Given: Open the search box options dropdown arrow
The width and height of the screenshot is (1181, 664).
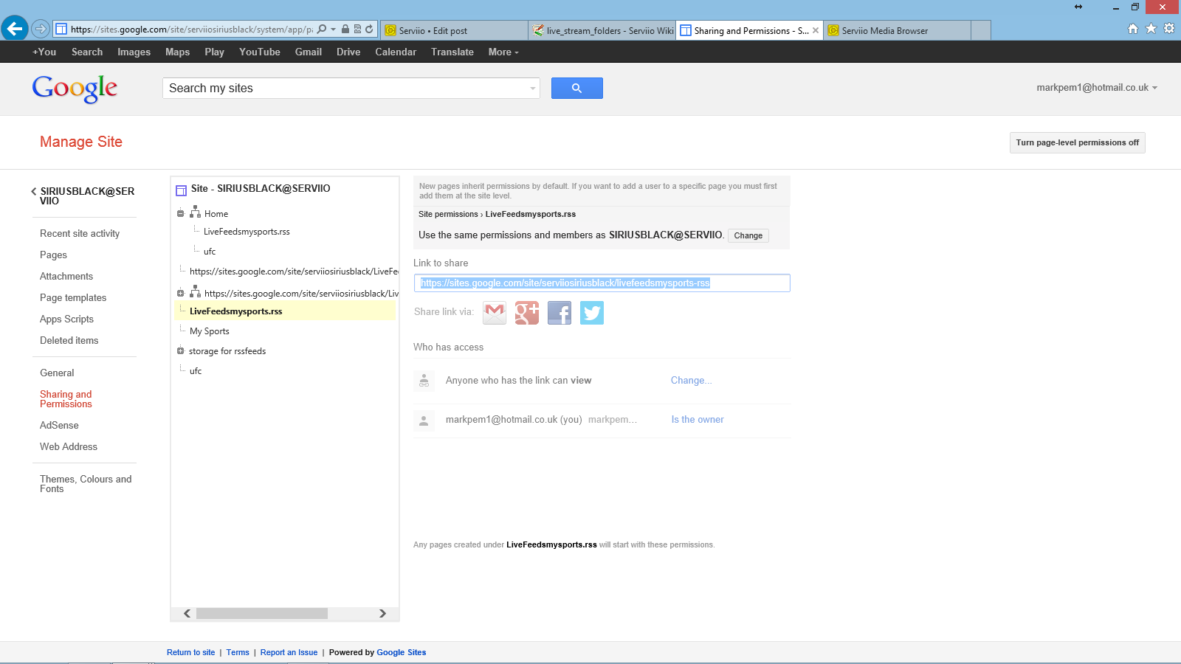Looking at the screenshot, I should 533,89.
